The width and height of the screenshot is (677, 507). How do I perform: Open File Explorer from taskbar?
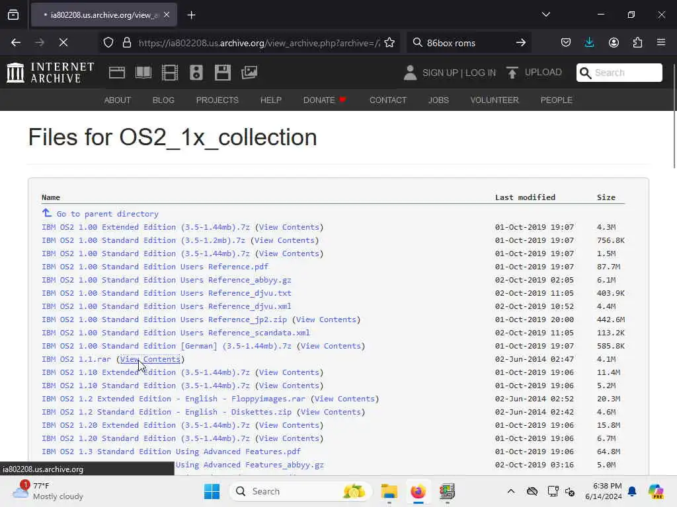[x=389, y=491]
